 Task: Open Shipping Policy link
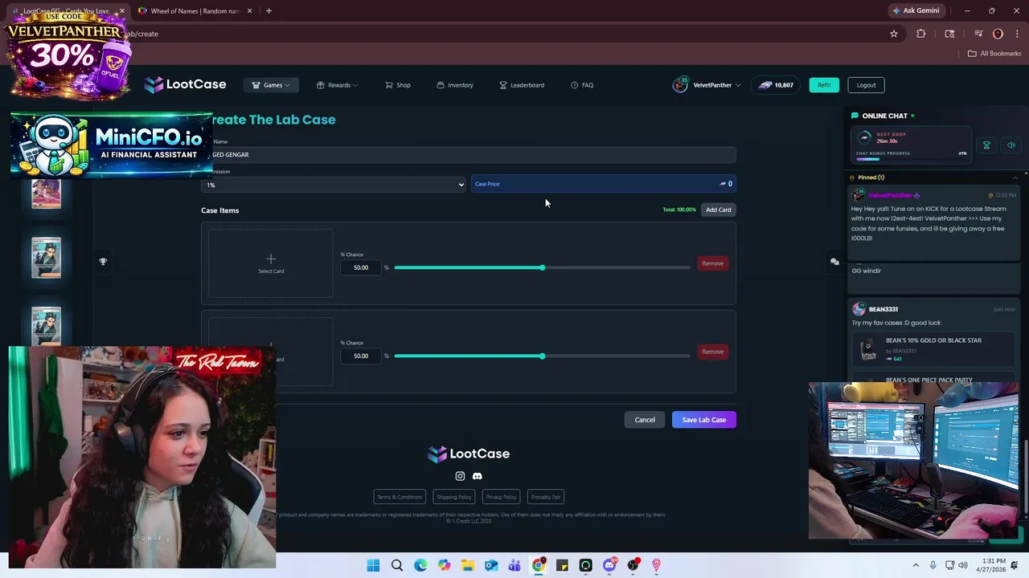point(453,497)
